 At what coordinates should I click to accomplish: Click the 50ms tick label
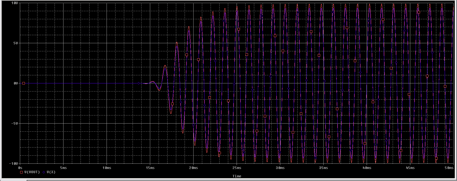(x=449, y=168)
